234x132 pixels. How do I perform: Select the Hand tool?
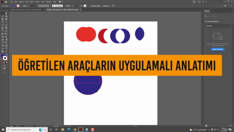tap(3, 51)
